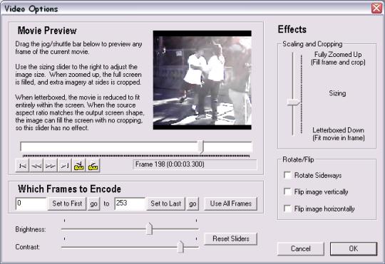The height and width of the screenshot is (264, 385).
Task: Click the second yellow scissors cut icon
Action: 93,166
